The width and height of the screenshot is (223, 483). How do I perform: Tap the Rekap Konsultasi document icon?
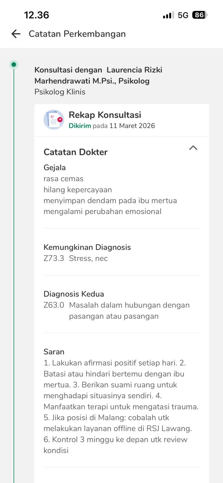[54, 120]
